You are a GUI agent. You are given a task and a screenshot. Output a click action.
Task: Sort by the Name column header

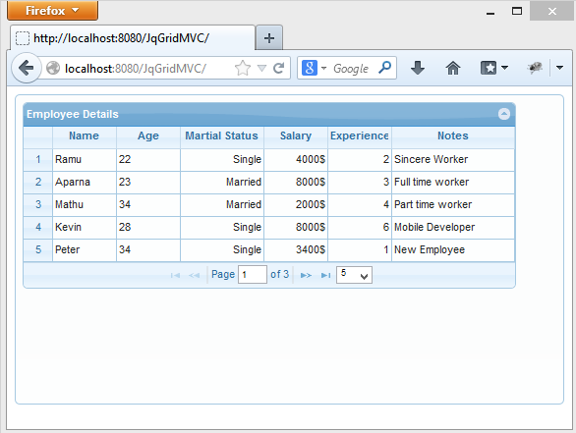(x=85, y=135)
